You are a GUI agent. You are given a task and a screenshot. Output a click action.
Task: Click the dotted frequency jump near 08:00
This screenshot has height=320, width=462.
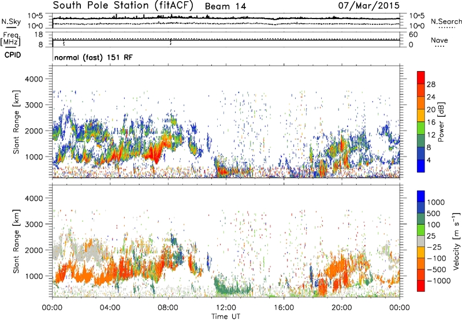click(x=170, y=42)
